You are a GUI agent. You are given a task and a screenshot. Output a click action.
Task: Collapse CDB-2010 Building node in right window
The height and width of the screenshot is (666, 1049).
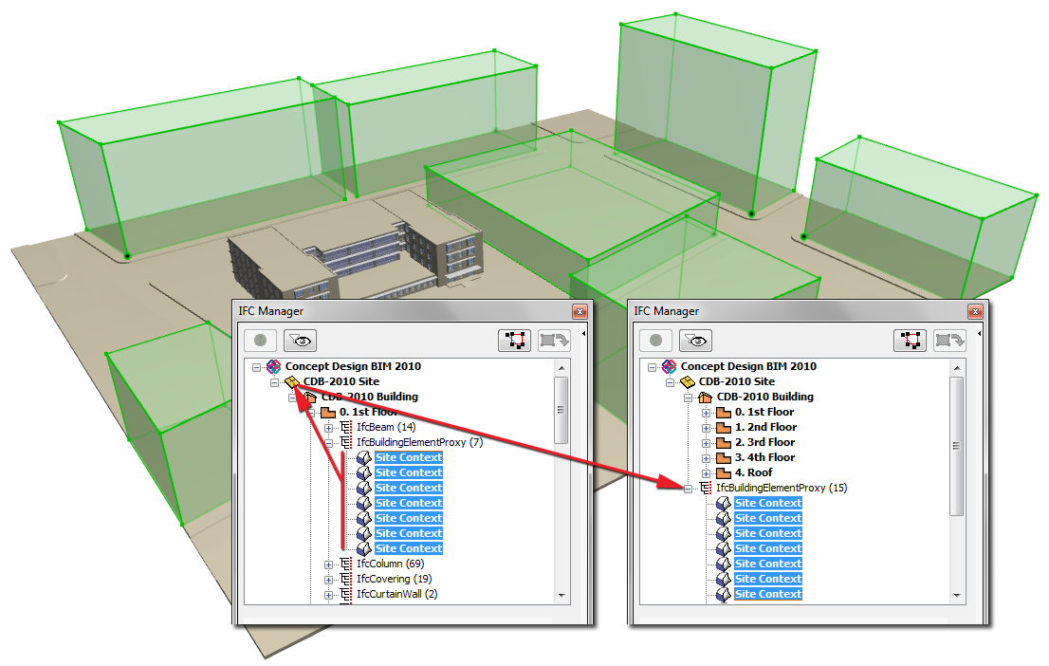pyautogui.click(x=688, y=398)
